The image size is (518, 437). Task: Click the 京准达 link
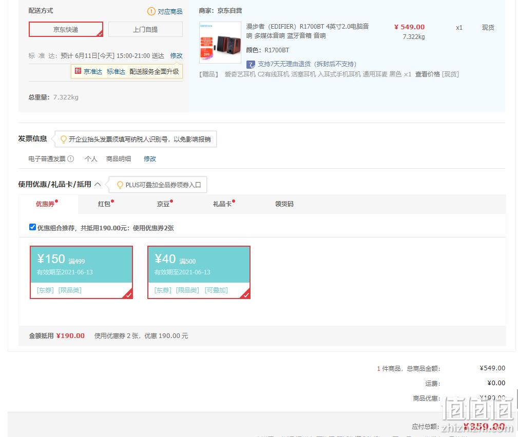point(93,72)
